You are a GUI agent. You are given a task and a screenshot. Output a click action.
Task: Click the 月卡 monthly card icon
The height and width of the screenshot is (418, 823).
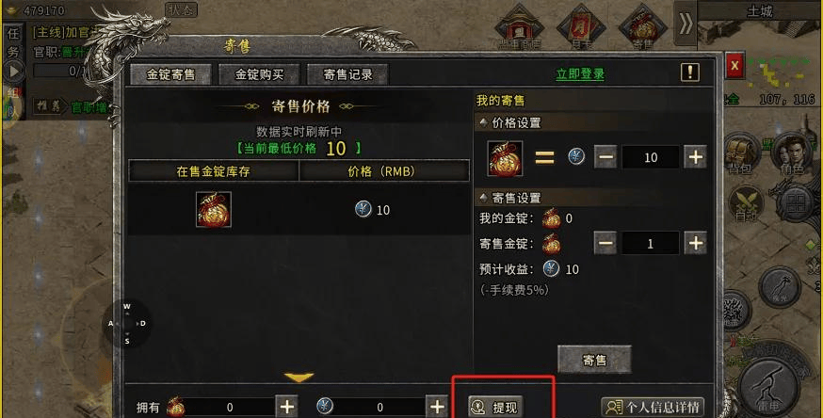pos(581,26)
